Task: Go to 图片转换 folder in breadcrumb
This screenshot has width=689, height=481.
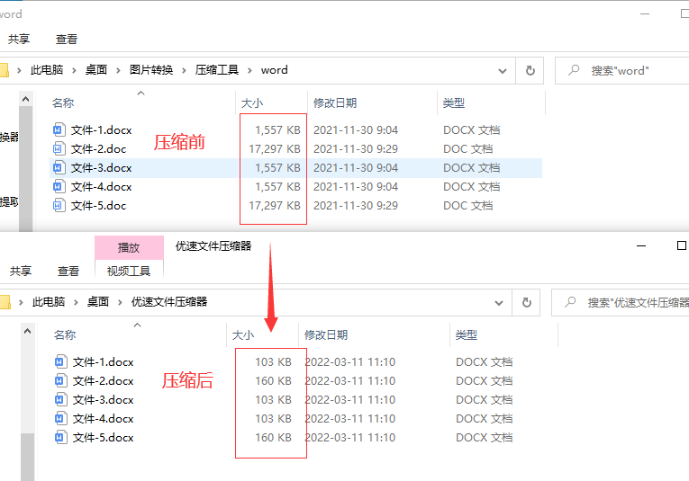Action: pos(151,70)
